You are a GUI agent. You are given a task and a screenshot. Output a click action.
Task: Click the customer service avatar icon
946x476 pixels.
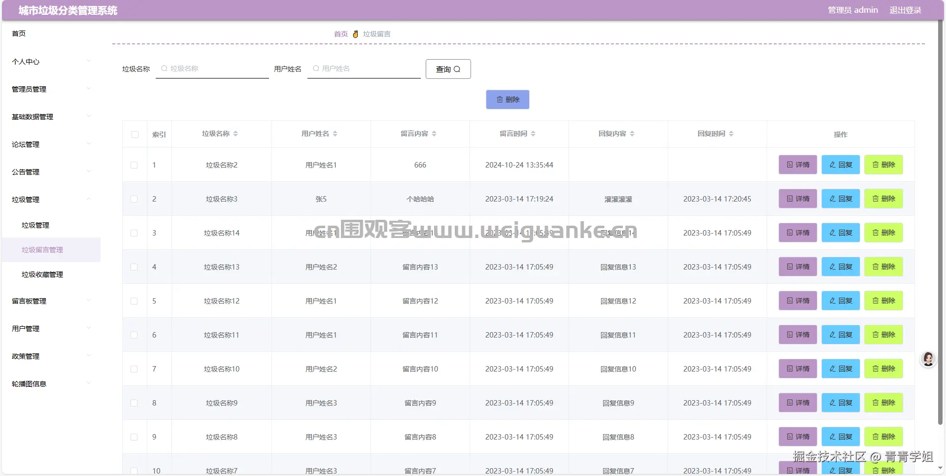[x=928, y=359]
